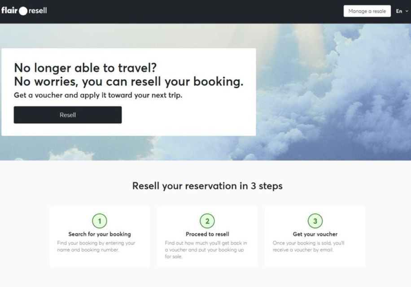This screenshot has width=411, height=287.
Task: Click the green step 2 circle icon
Action: (x=207, y=221)
